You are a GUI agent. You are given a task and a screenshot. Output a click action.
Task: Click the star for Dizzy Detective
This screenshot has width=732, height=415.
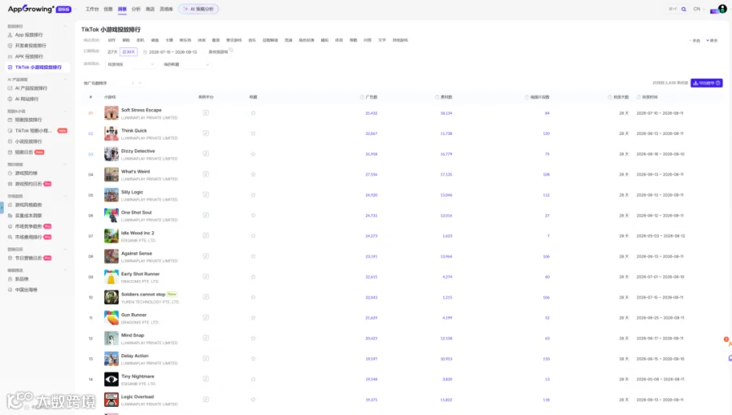pos(253,154)
